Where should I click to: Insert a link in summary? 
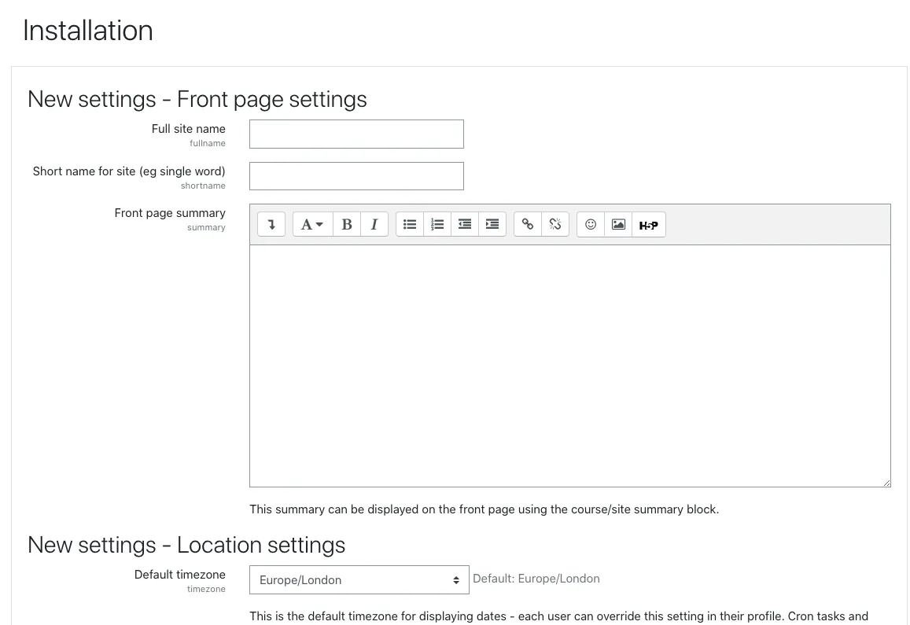pyautogui.click(x=528, y=225)
